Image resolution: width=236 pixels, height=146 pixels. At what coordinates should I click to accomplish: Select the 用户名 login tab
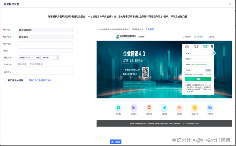(x=196, y=47)
